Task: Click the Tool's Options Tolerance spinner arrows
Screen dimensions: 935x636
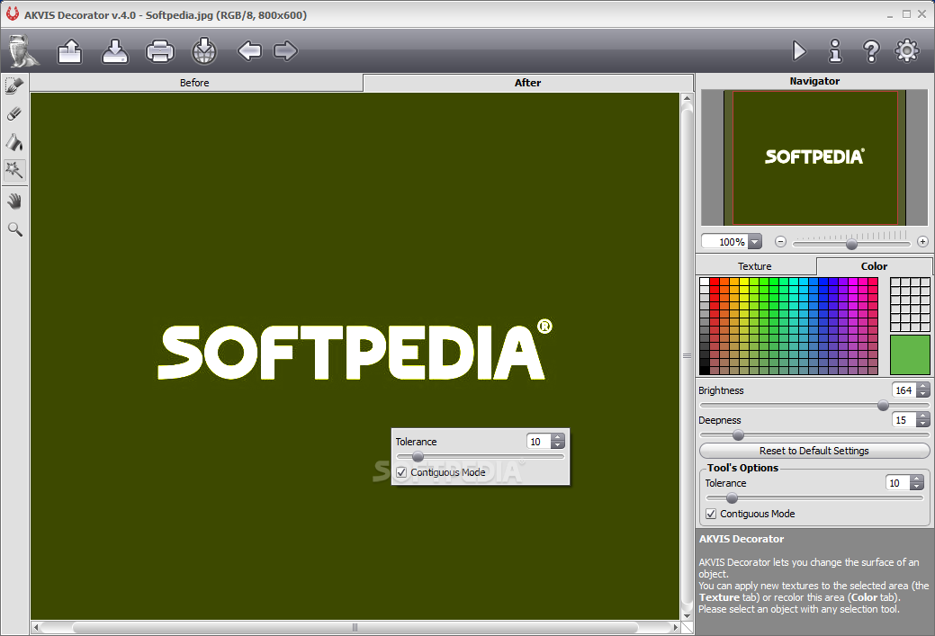Action: point(917,483)
